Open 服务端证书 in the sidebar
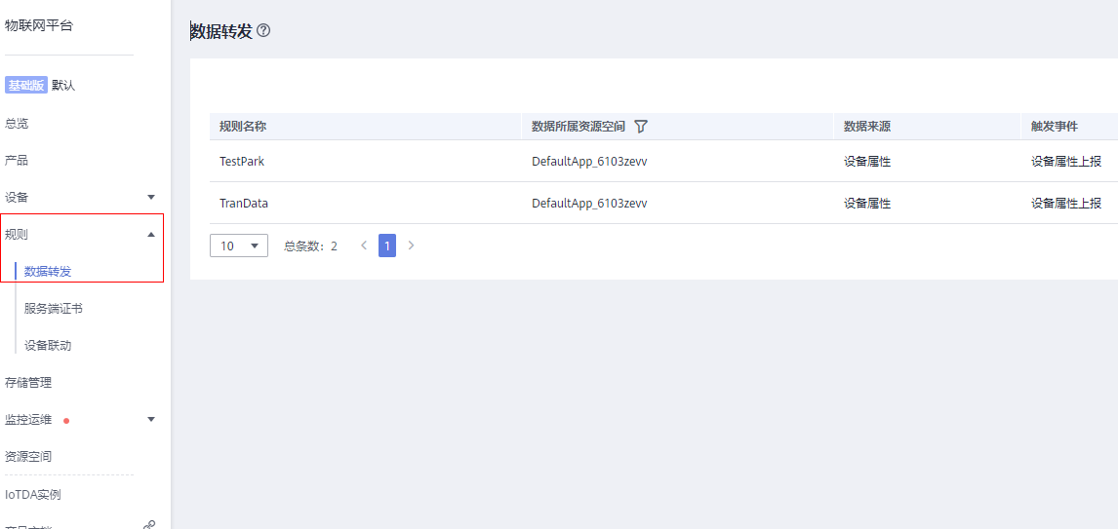This screenshot has width=1118, height=529. tap(54, 308)
